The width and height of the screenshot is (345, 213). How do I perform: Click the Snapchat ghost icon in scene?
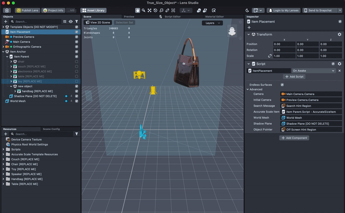tap(232, 31)
